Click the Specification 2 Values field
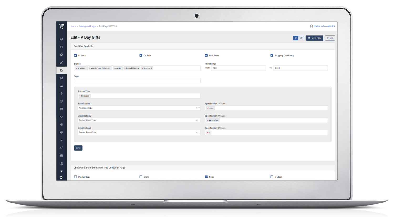This screenshot has height=217, width=394. 266,120
